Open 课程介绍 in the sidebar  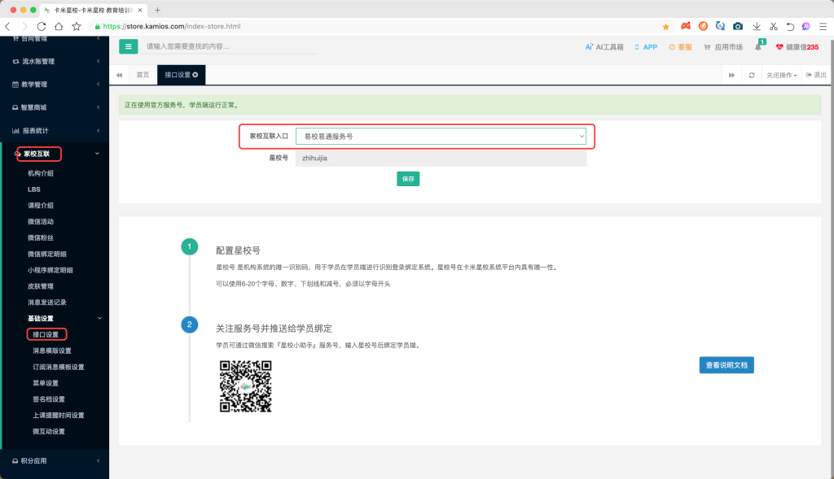point(41,206)
